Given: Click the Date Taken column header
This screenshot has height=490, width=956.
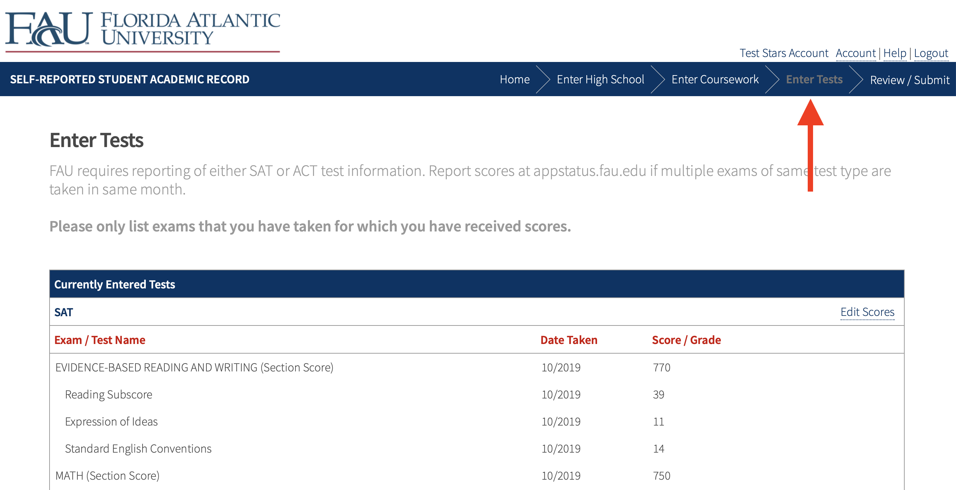Looking at the screenshot, I should (569, 340).
